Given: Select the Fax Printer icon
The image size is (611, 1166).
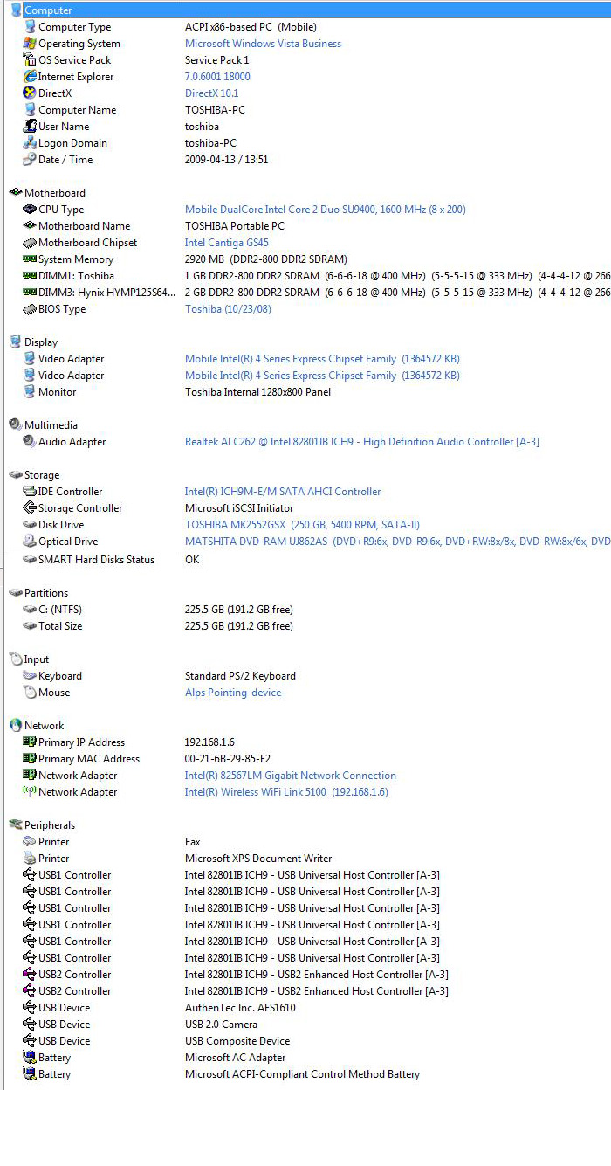Looking at the screenshot, I should click(30, 842).
